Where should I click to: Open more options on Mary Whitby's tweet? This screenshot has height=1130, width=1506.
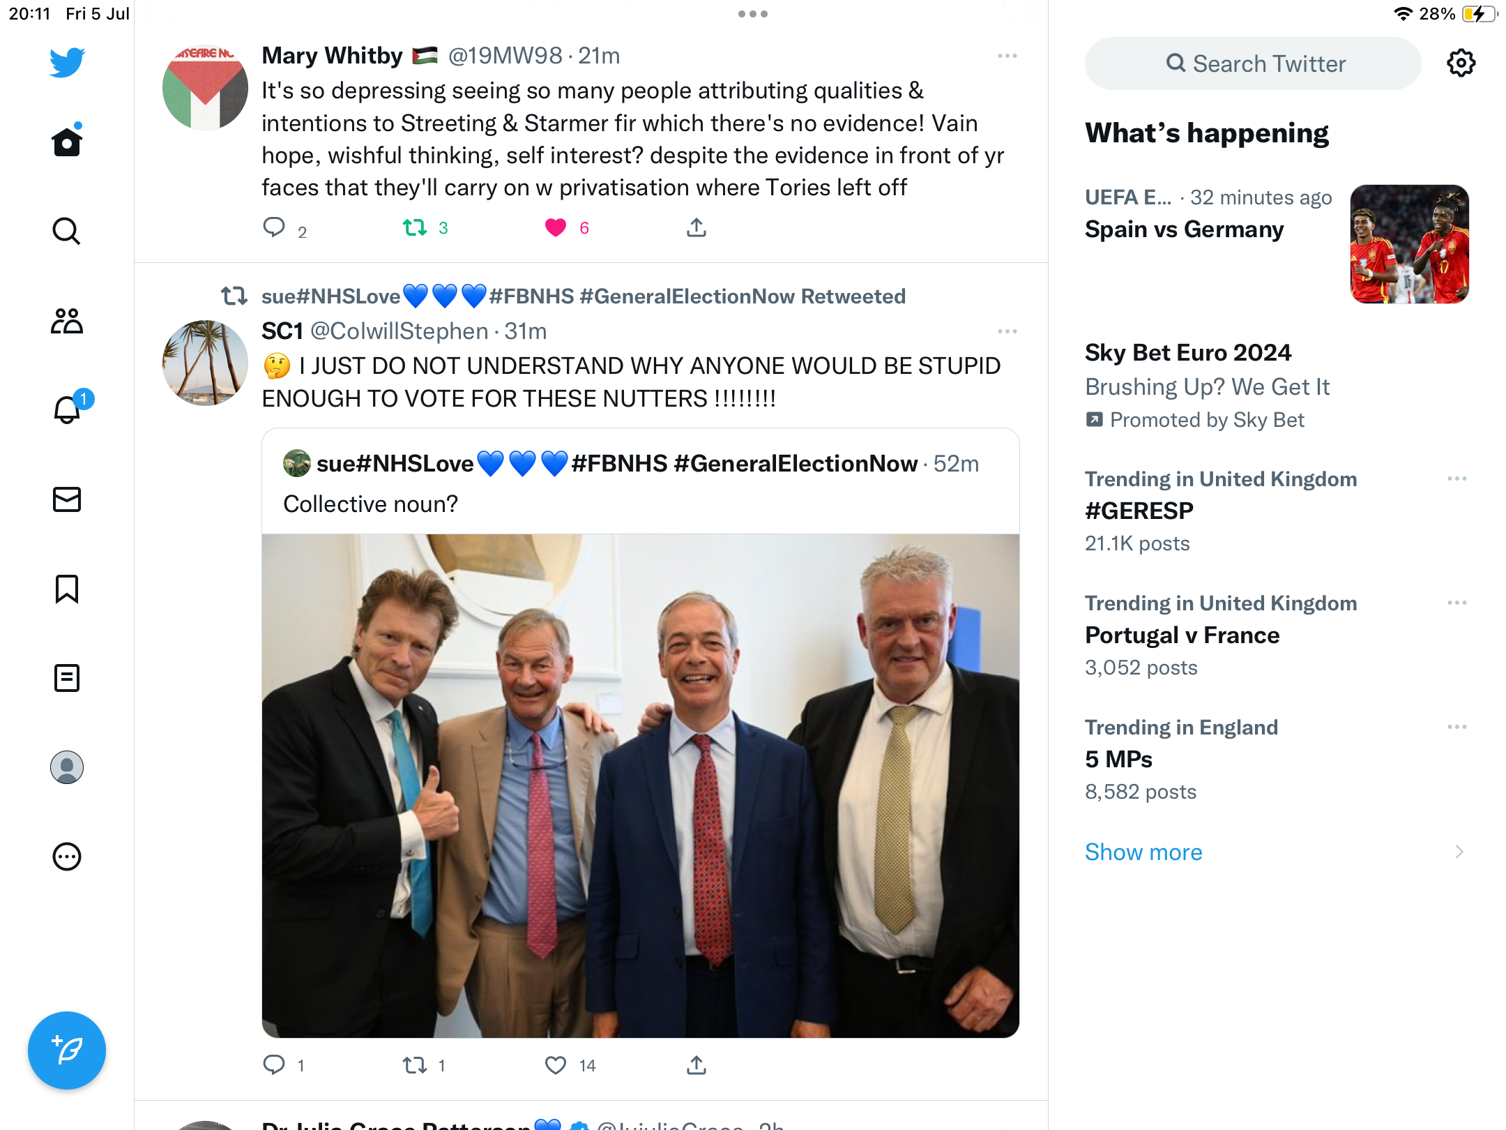[1007, 56]
